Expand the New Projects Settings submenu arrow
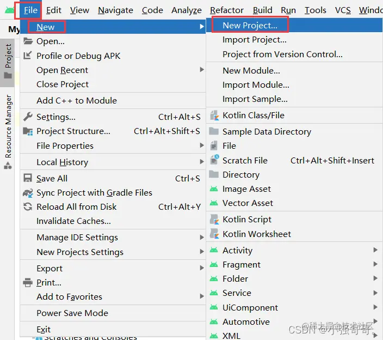383x340 pixels. coord(202,252)
